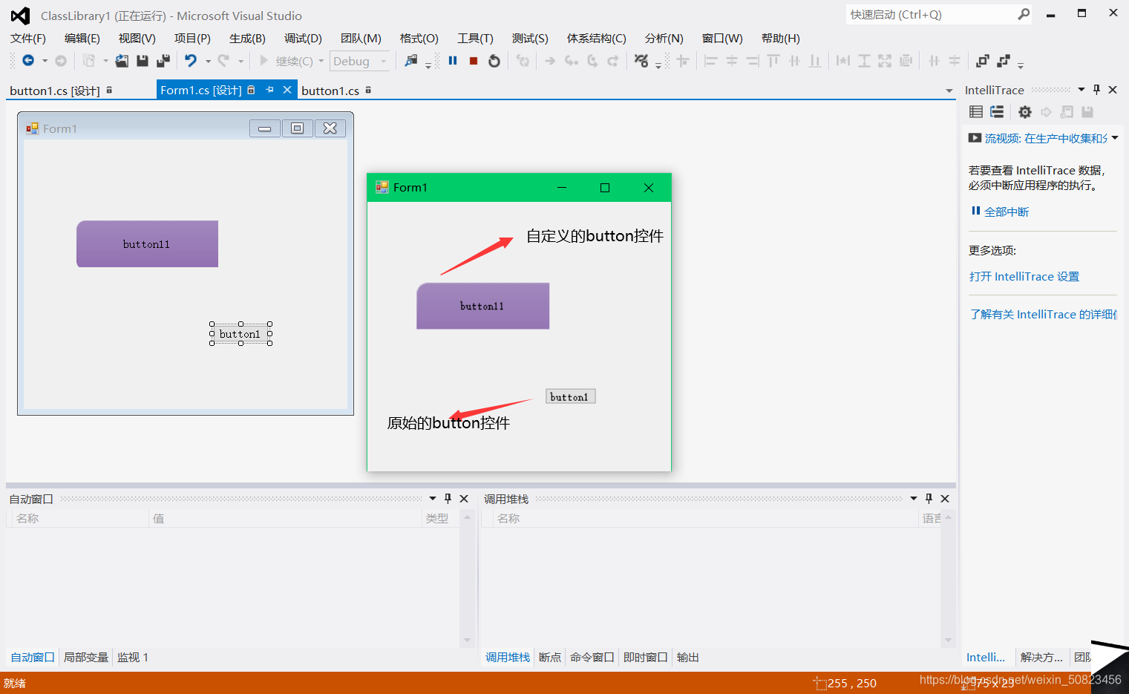Save the current file with disk icon

tap(143, 61)
